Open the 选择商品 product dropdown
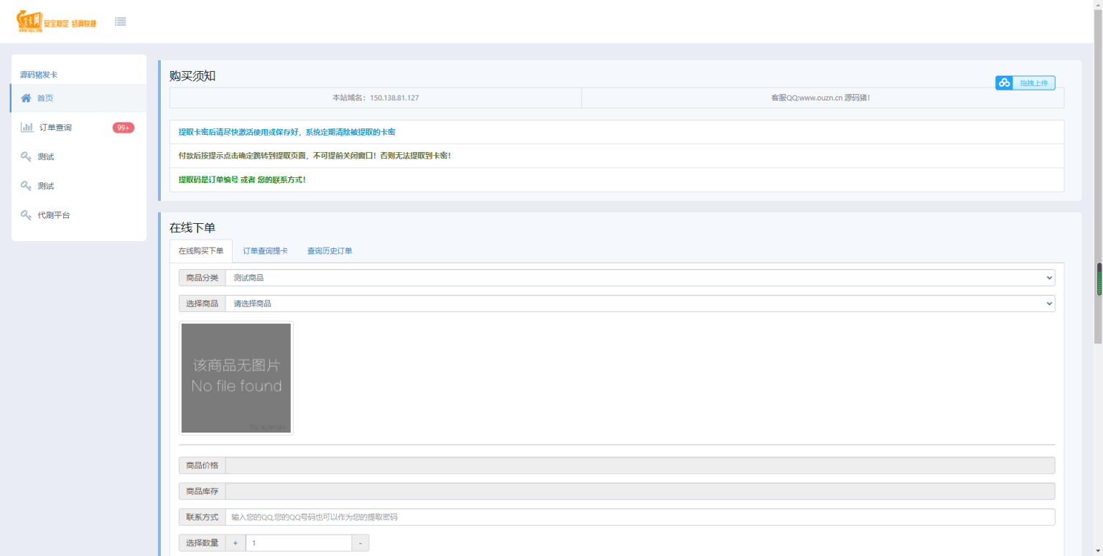Image resolution: width=1103 pixels, height=556 pixels. tap(639, 303)
